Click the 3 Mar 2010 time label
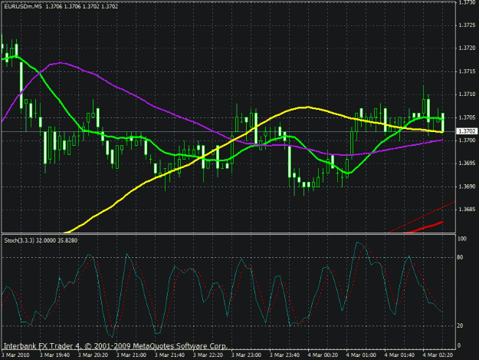The width and height of the screenshot is (479, 360). [x=15, y=355]
